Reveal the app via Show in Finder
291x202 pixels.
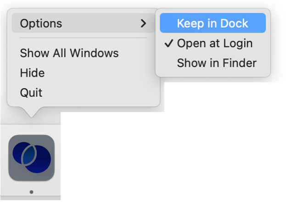[x=217, y=63]
